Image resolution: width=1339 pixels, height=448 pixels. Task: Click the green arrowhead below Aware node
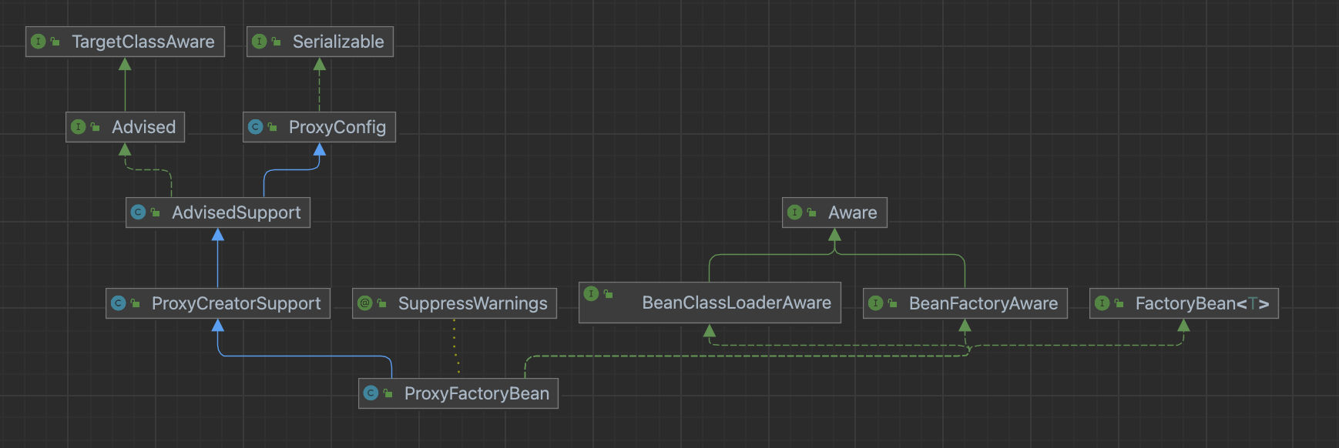click(x=834, y=235)
